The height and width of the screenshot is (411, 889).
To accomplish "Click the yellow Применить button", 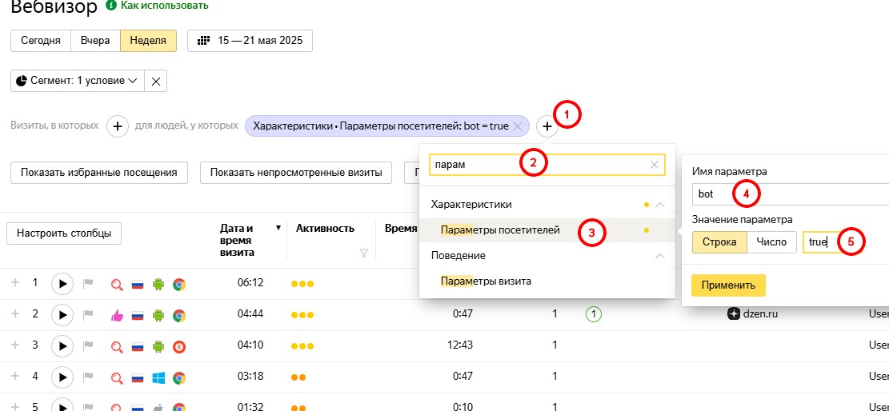I will click(x=728, y=285).
